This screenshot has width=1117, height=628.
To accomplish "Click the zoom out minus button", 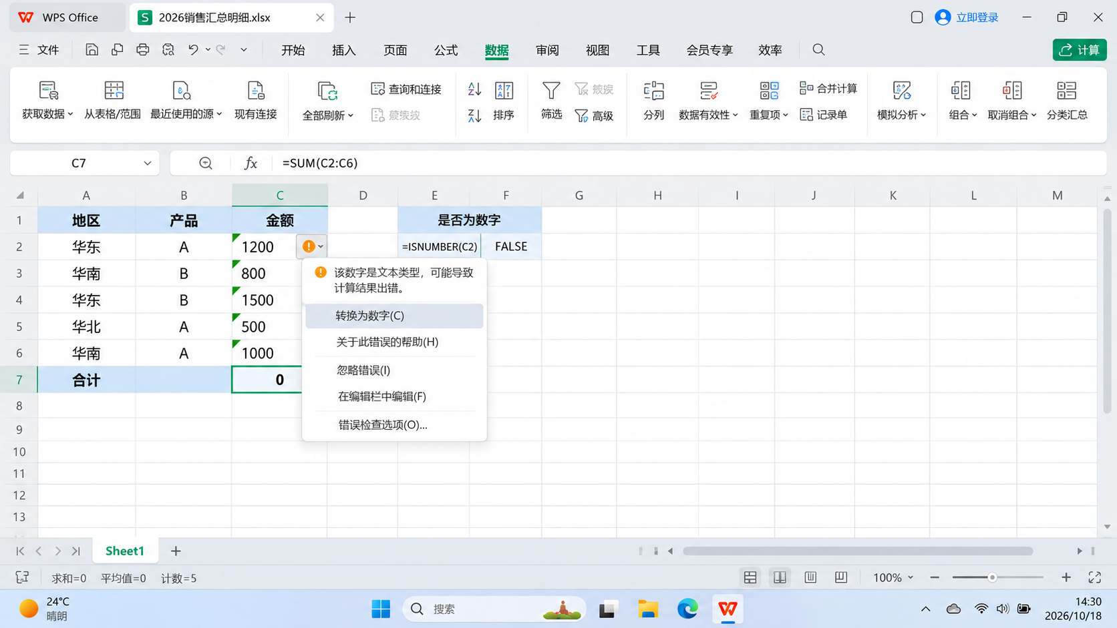I will (935, 577).
